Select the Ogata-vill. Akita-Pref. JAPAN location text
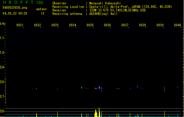 pyautogui.click(x=130, y=7)
